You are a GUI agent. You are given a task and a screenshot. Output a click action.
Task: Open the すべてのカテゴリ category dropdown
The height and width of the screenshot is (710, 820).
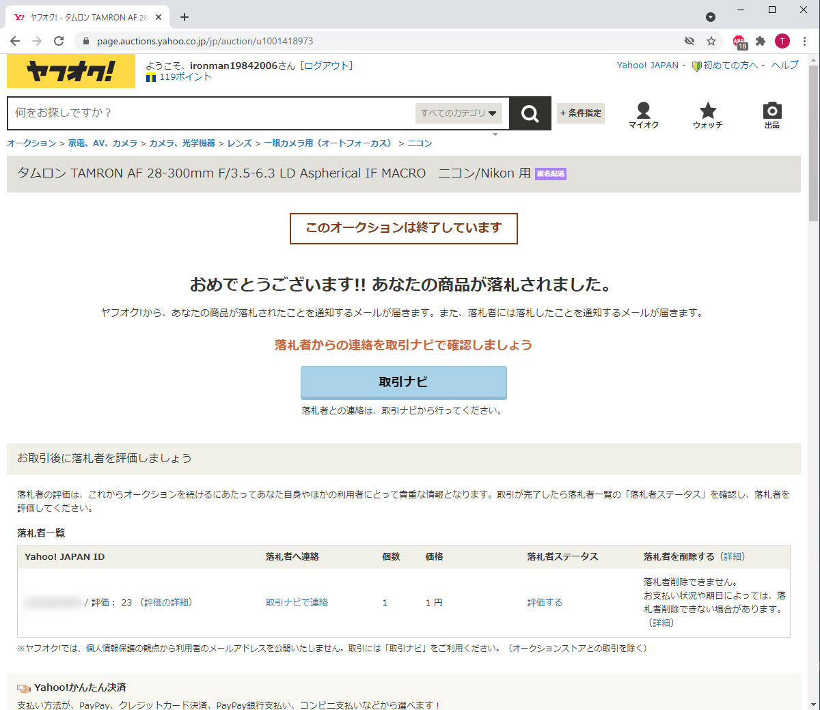[459, 113]
